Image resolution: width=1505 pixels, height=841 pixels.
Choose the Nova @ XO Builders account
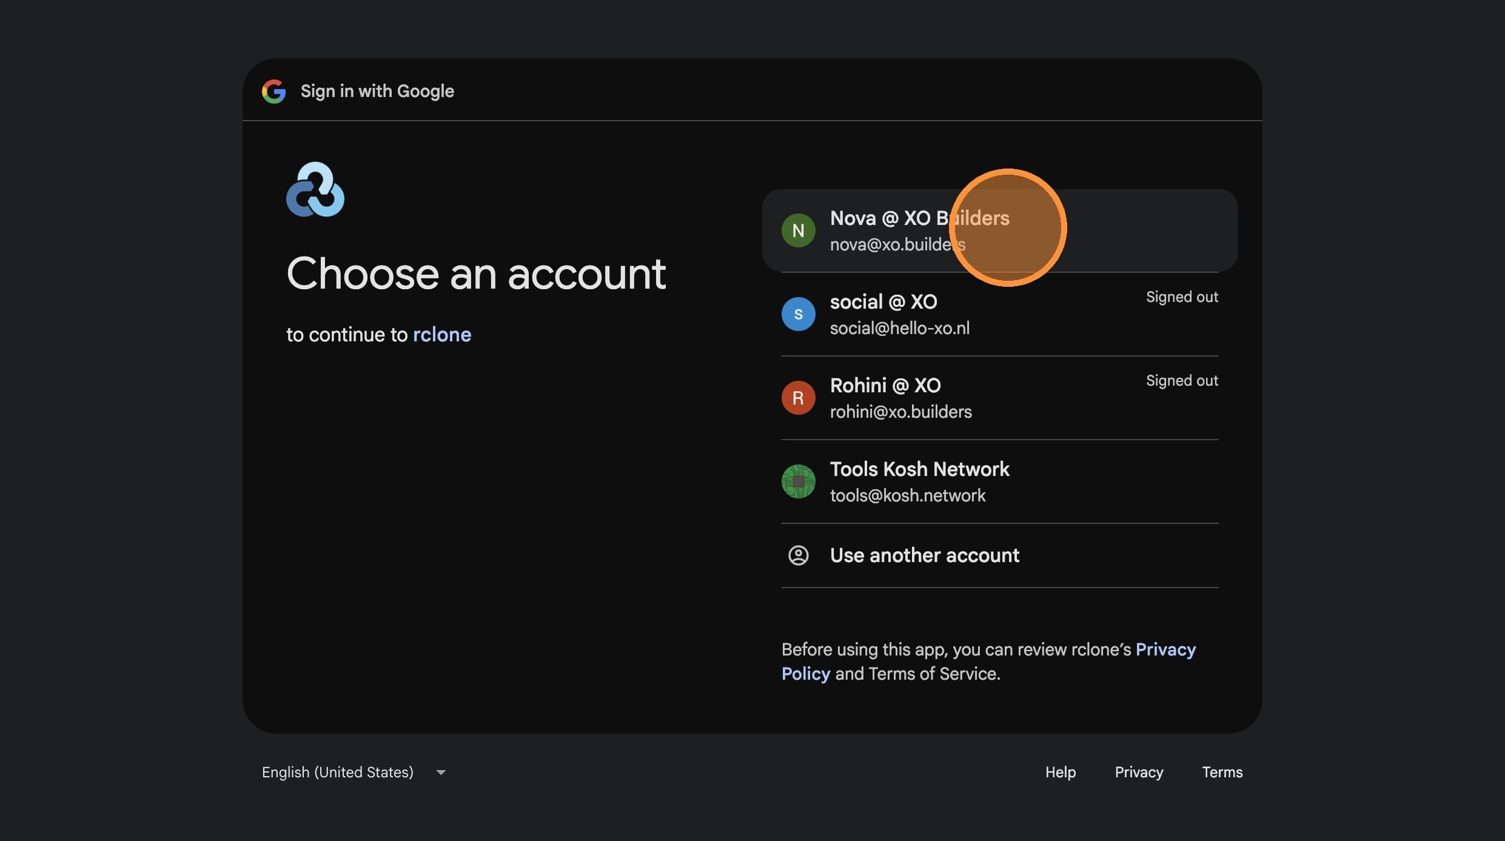click(1000, 230)
